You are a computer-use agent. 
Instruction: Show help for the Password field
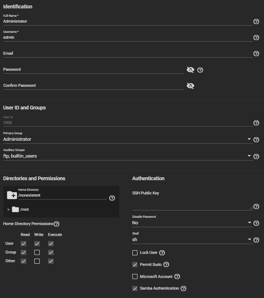click(200, 70)
